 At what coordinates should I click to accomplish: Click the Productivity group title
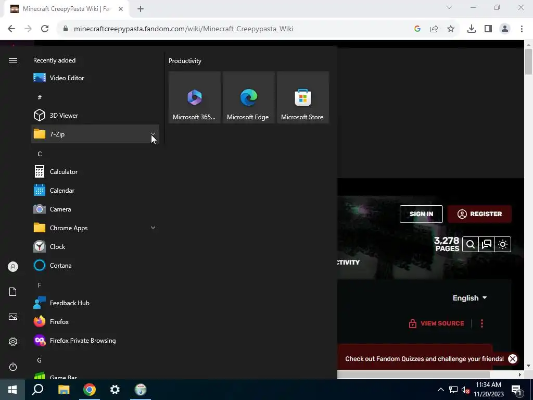[x=185, y=61]
